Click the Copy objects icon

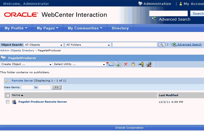[118, 64]
